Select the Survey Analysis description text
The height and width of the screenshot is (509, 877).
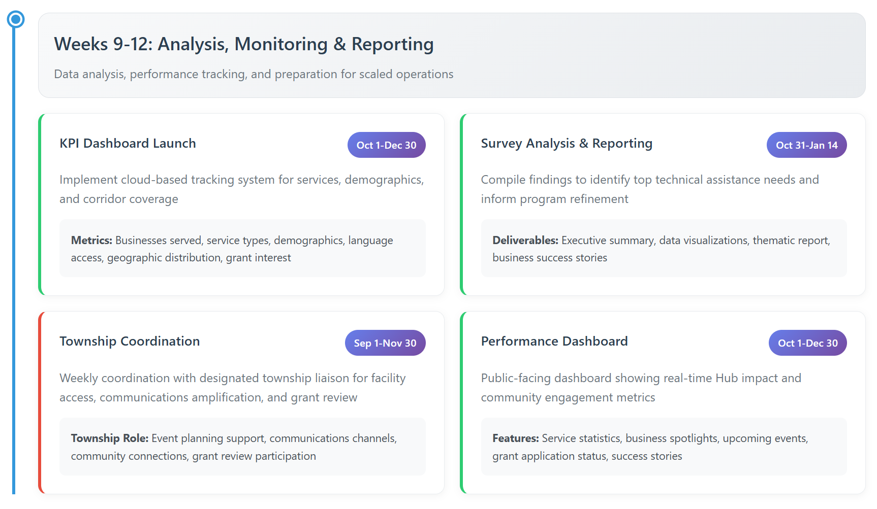[649, 189]
